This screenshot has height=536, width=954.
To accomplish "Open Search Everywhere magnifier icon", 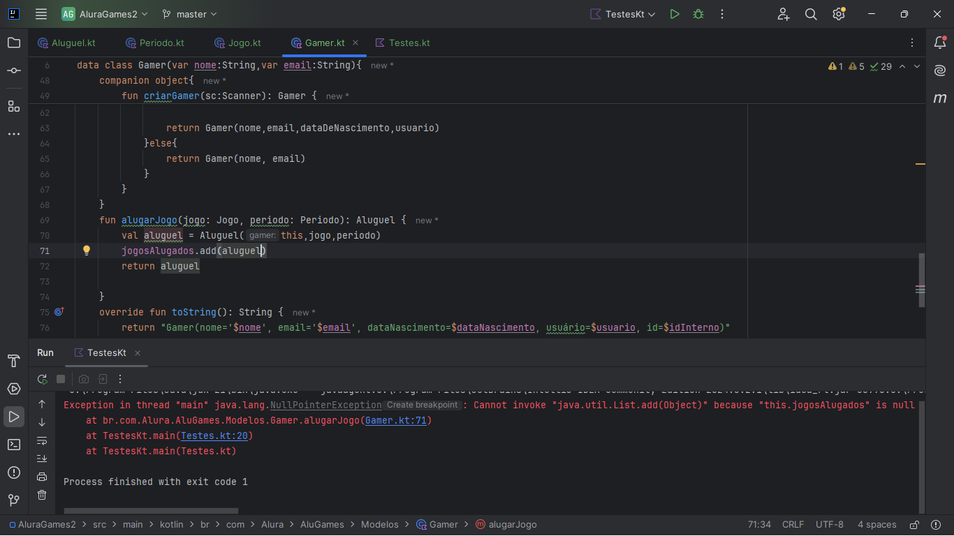I will tap(811, 14).
